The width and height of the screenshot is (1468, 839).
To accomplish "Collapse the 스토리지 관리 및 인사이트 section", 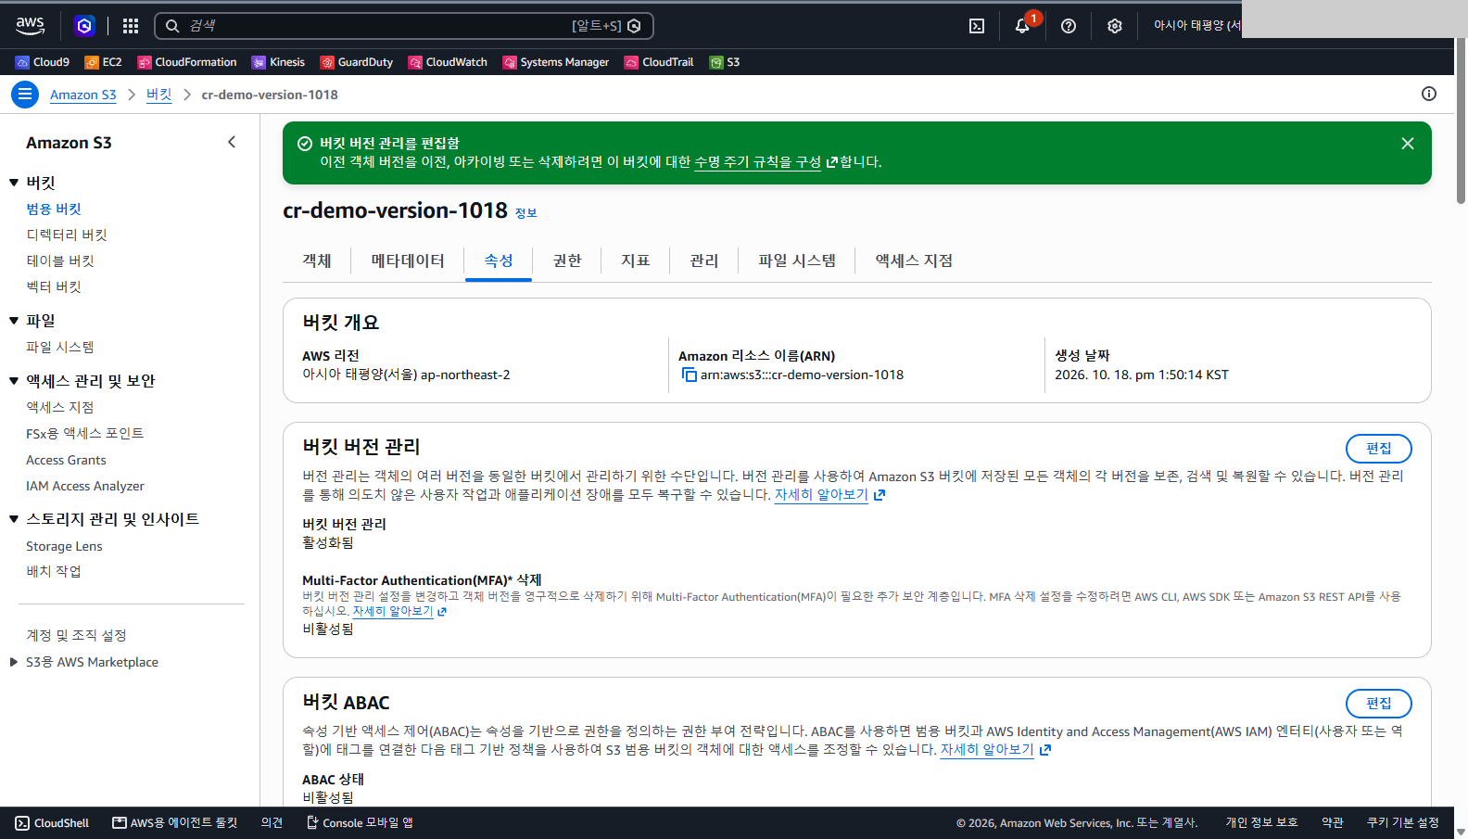I will tap(14, 519).
